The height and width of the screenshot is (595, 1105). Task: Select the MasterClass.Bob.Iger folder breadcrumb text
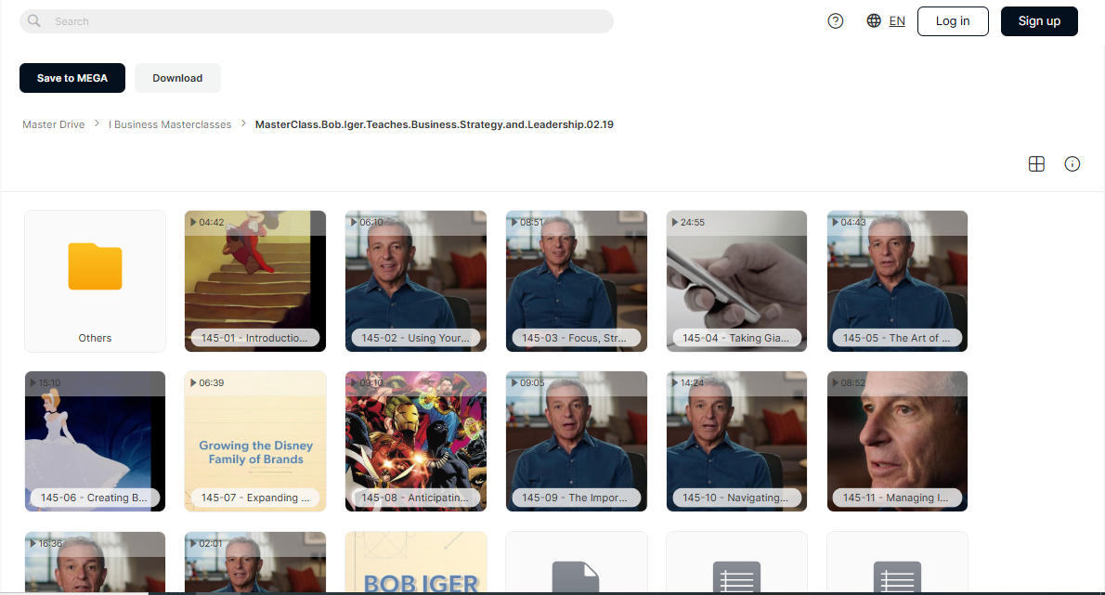(435, 124)
